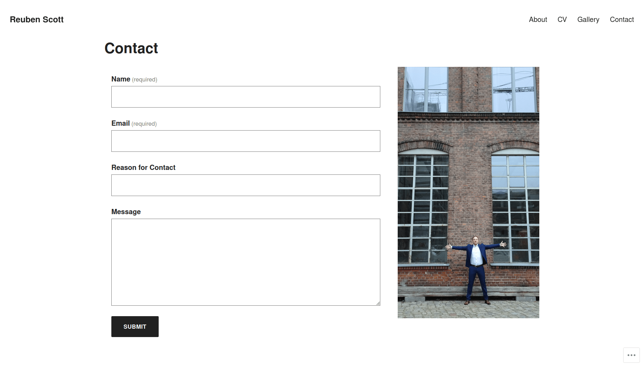Select Contact in the top navigation
This screenshot has width=643, height=367.
click(622, 19)
